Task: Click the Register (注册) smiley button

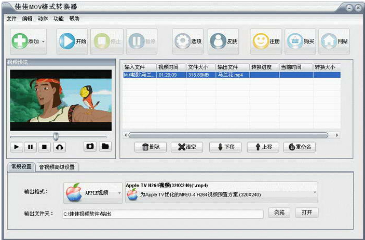Action: pos(266,41)
